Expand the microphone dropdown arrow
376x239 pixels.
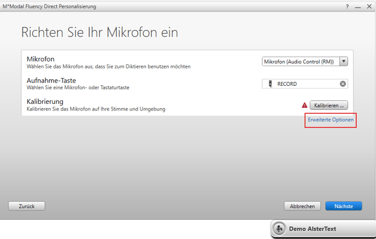click(x=343, y=62)
